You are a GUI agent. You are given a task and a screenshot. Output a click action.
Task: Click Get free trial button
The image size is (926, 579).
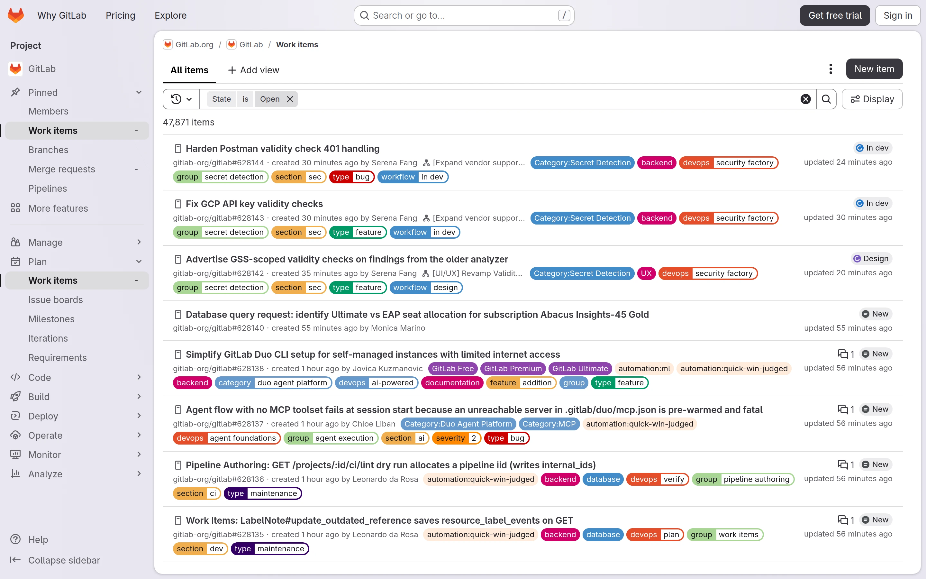tap(835, 15)
